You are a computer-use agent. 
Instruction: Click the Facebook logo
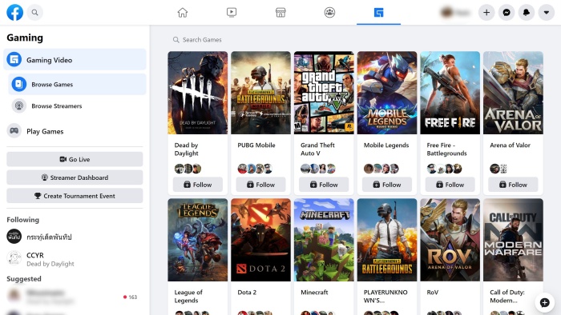[14, 13]
